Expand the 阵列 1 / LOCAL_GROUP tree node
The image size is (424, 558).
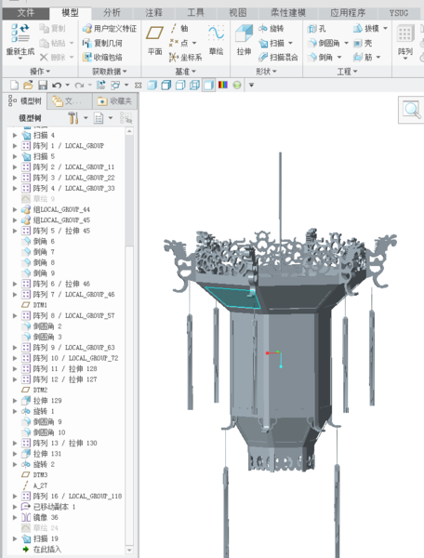tap(15, 146)
